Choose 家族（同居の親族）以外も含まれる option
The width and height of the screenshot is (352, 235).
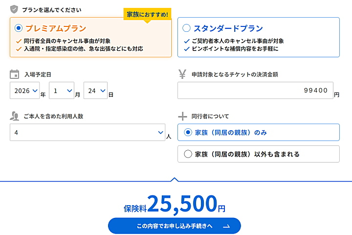pyautogui.click(x=188, y=154)
